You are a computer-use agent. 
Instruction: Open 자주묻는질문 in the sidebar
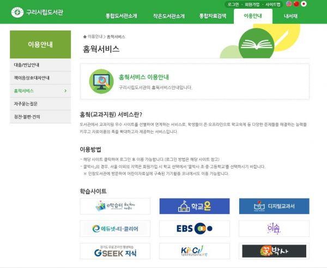[x=27, y=104]
